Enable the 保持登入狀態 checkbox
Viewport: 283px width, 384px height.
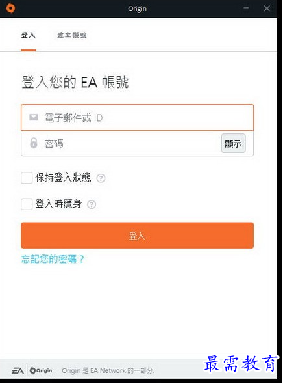27,178
